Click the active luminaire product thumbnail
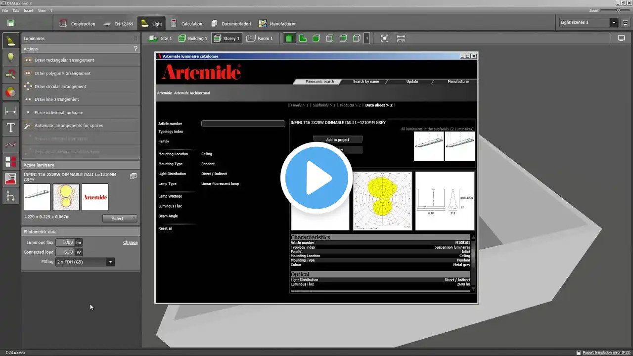This screenshot has height=356, width=633. pos(37,197)
